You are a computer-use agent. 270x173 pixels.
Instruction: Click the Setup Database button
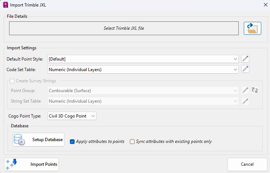(39, 140)
